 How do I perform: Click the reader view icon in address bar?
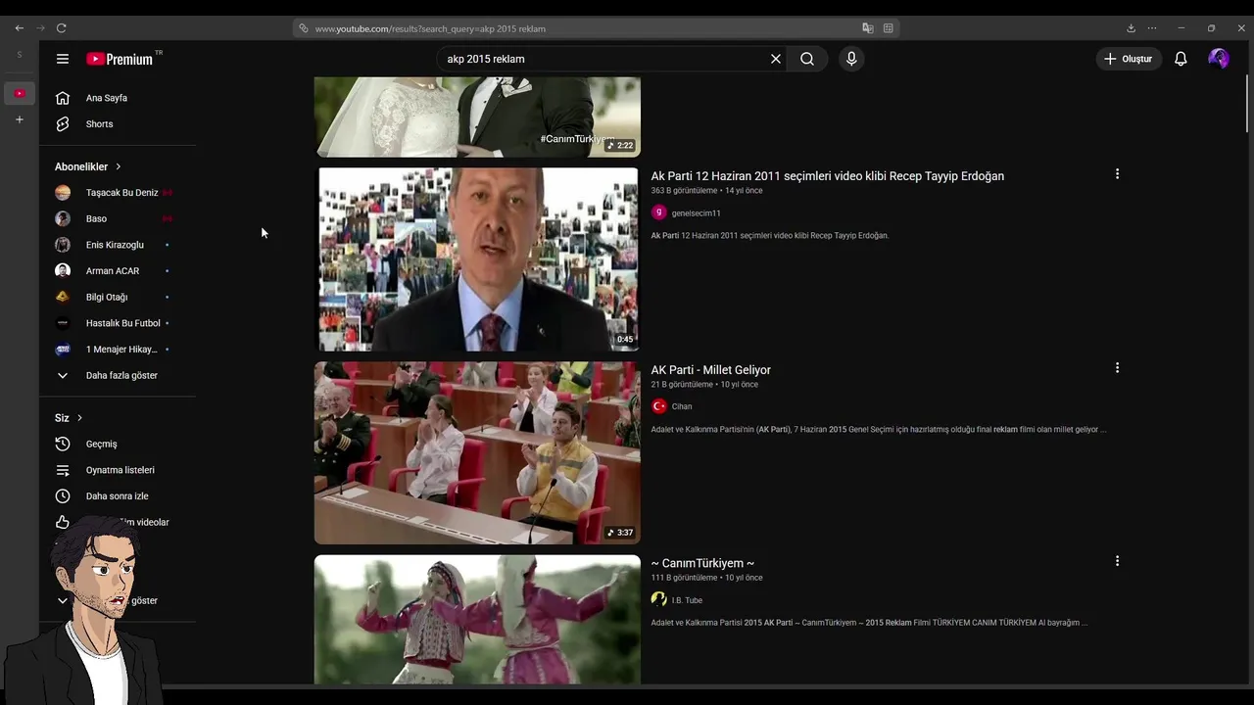pyautogui.click(x=888, y=28)
